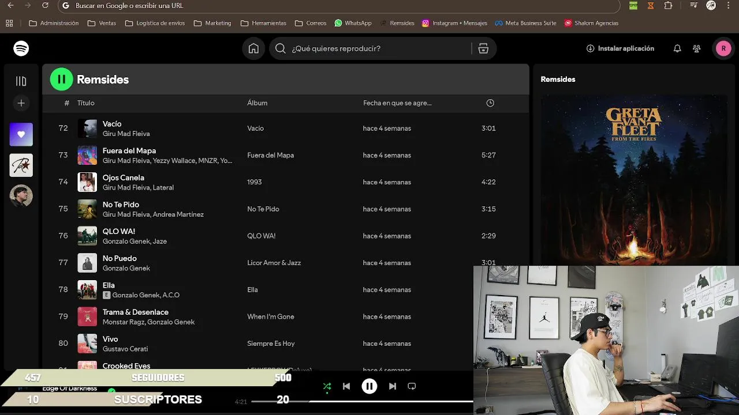Open the Administración bookmark folder
The width and height of the screenshot is (739, 415).
tap(54, 23)
